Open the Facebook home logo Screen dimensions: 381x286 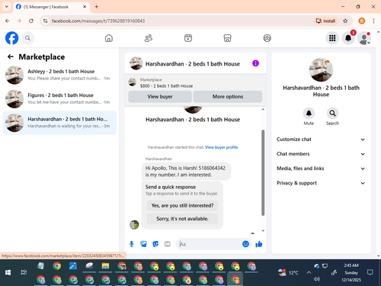(x=11, y=38)
